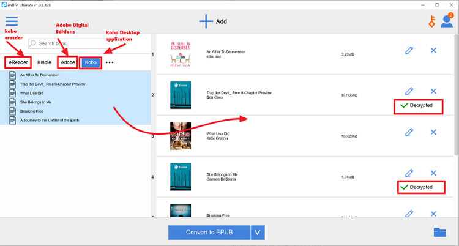This screenshot has width=459, height=246.
Task: Edit metadata for An Affair To Dismember
Action: point(409,50)
